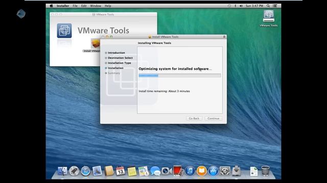The width and height of the screenshot is (327, 183).
Task: Click the installation progress bar
Action: coord(180,76)
